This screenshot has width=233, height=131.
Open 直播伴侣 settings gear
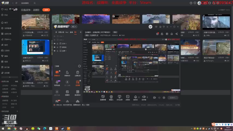164,98
